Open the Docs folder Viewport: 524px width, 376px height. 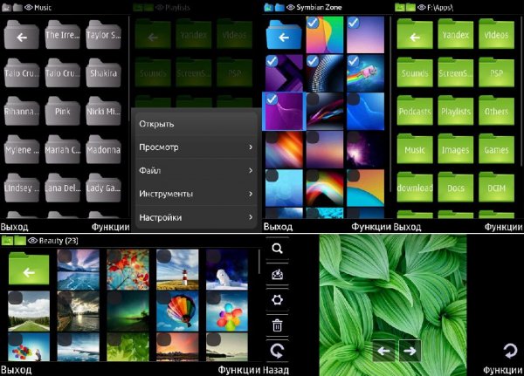[456, 188]
